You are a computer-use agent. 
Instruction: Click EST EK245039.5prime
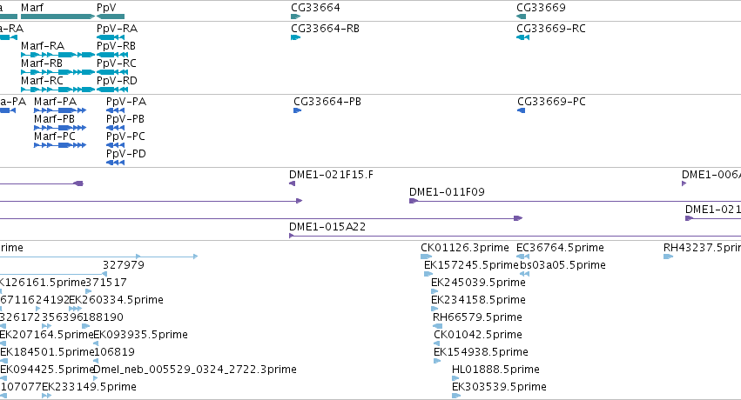pyautogui.click(x=434, y=291)
